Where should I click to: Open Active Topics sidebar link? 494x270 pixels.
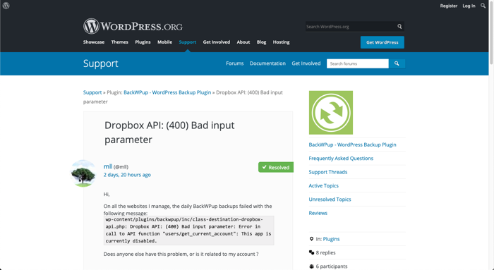(323, 185)
